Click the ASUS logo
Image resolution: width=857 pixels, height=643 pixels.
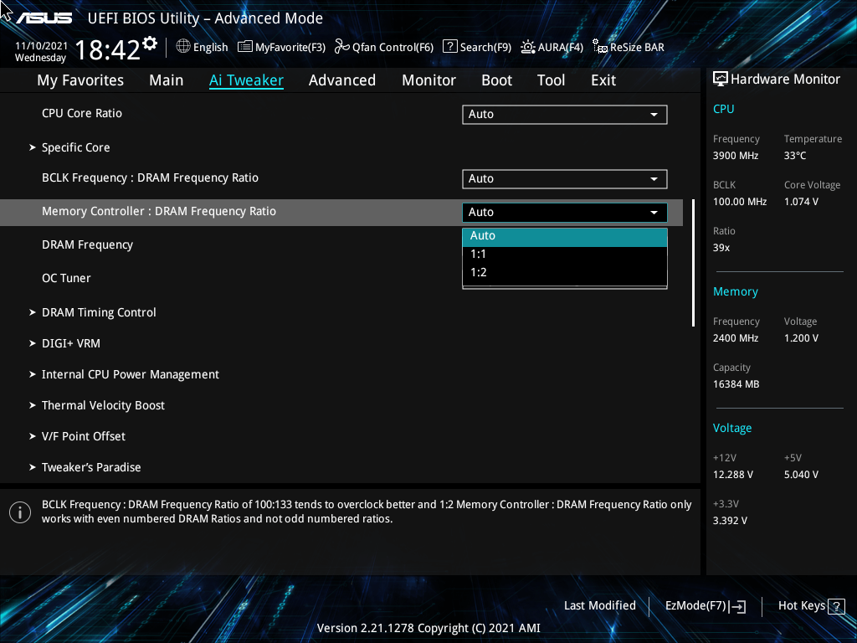(x=44, y=18)
